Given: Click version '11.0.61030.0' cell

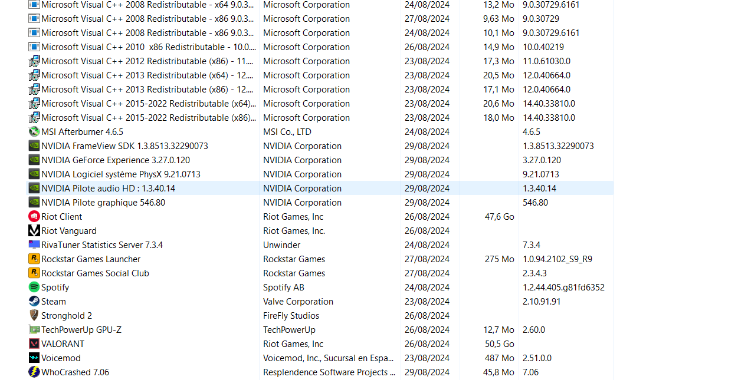Looking at the screenshot, I should pos(546,61).
